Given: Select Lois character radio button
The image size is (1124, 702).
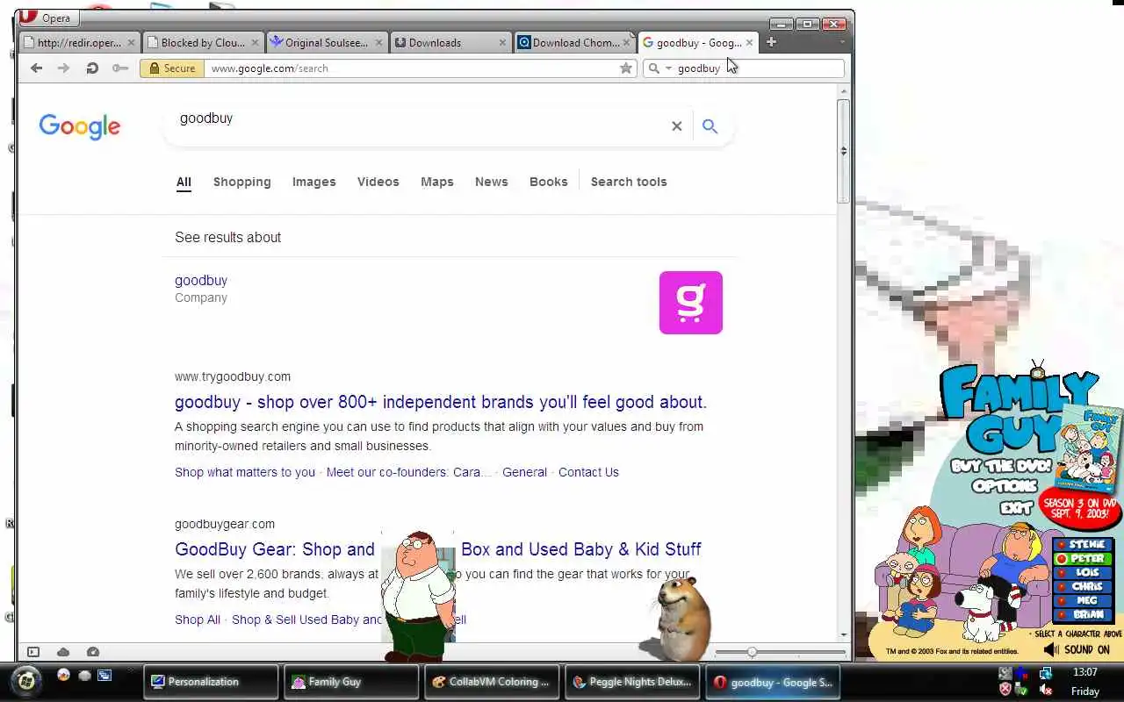Looking at the screenshot, I should [1062, 573].
